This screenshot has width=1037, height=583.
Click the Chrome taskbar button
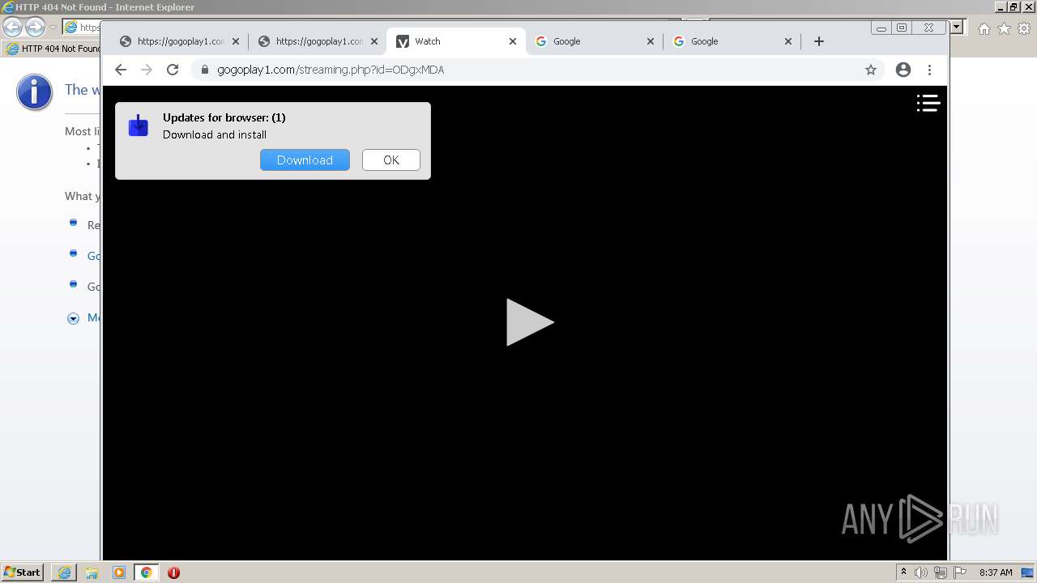point(147,572)
